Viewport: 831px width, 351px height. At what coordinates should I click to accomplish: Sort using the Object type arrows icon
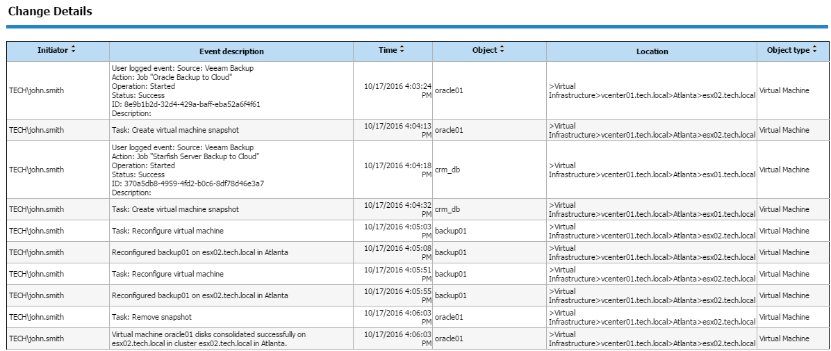coord(814,49)
